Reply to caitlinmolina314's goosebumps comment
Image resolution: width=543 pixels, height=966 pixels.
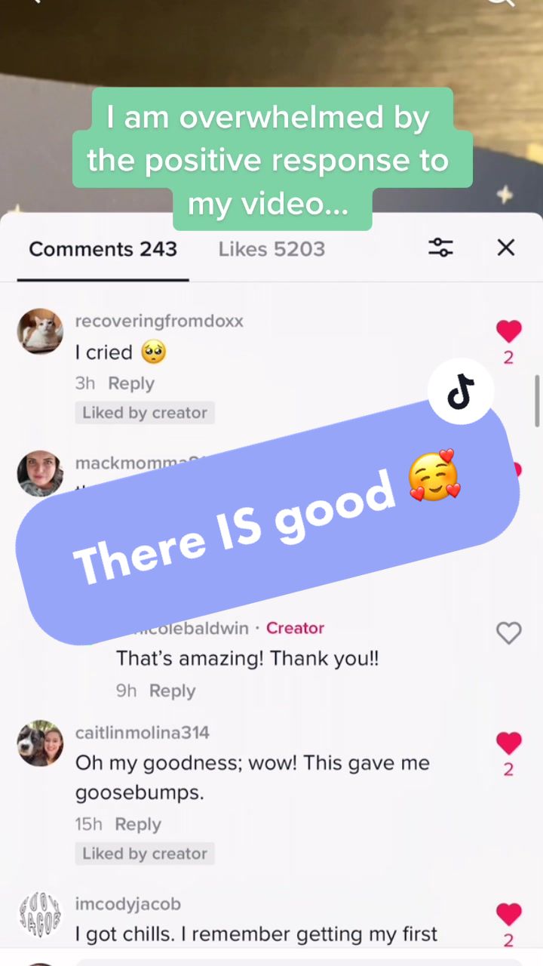pyautogui.click(x=138, y=824)
